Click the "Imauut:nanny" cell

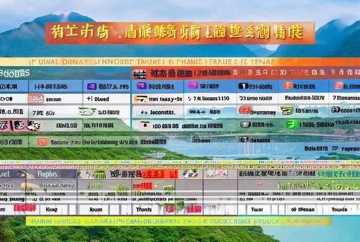coord(57,185)
